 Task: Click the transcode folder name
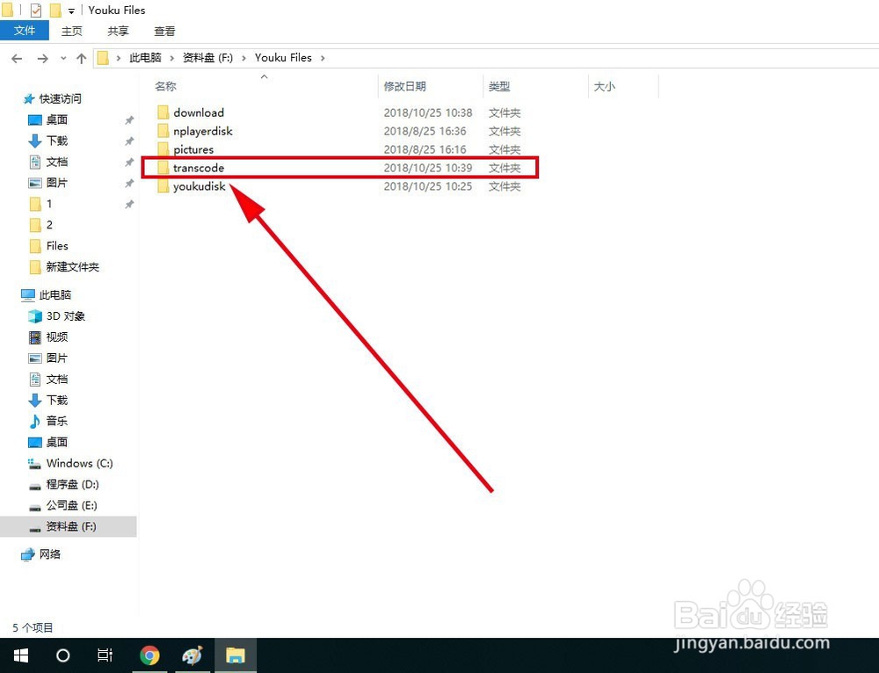pos(199,168)
